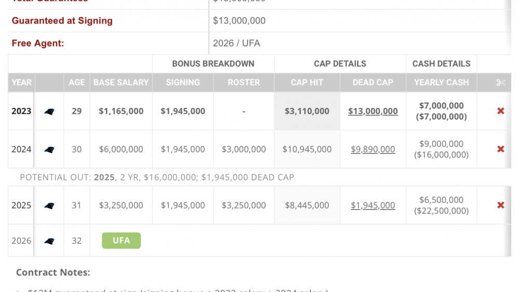Click the Panthers logo in the 2025 row

click(x=49, y=205)
